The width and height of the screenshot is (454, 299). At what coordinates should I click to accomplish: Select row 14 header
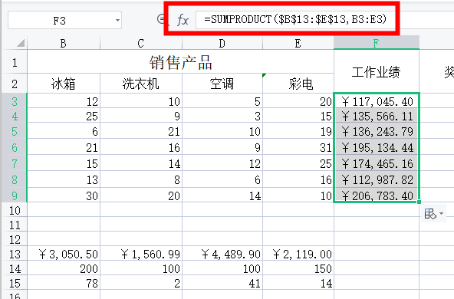click(x=15, y=268)
